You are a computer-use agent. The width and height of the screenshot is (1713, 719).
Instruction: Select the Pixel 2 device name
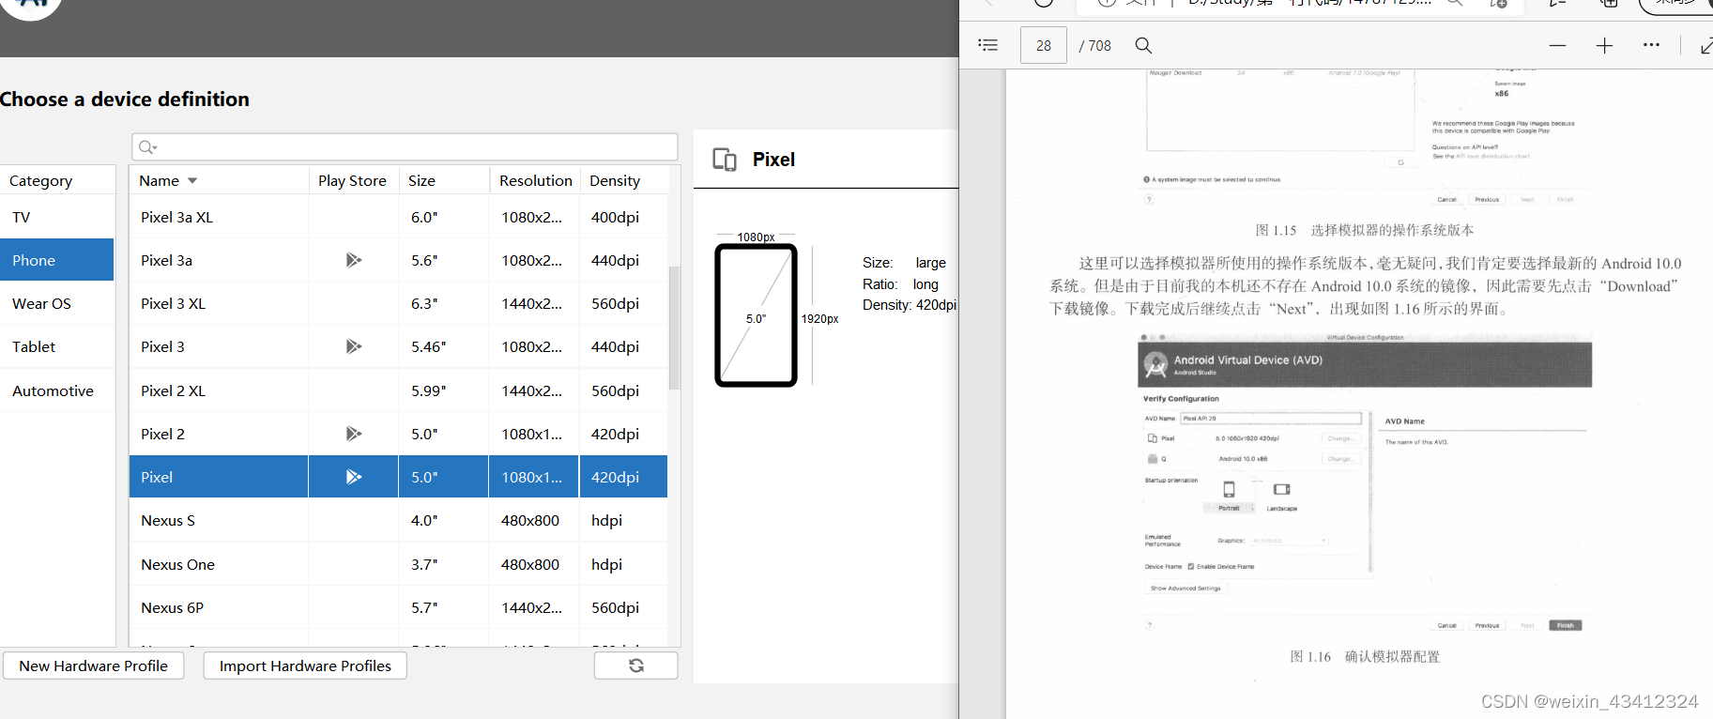click(162, 434)
